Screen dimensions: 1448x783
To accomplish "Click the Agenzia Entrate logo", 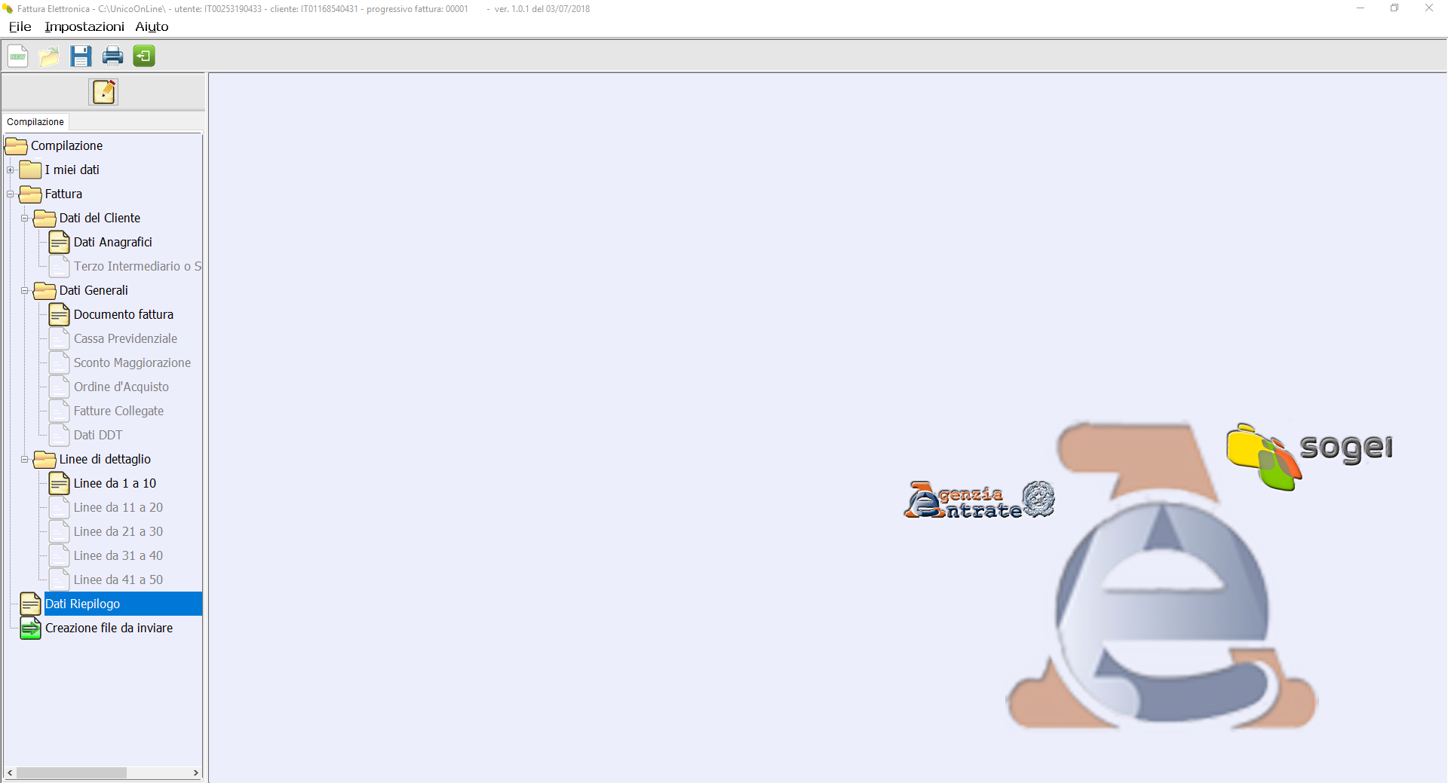I will (979, 500).
